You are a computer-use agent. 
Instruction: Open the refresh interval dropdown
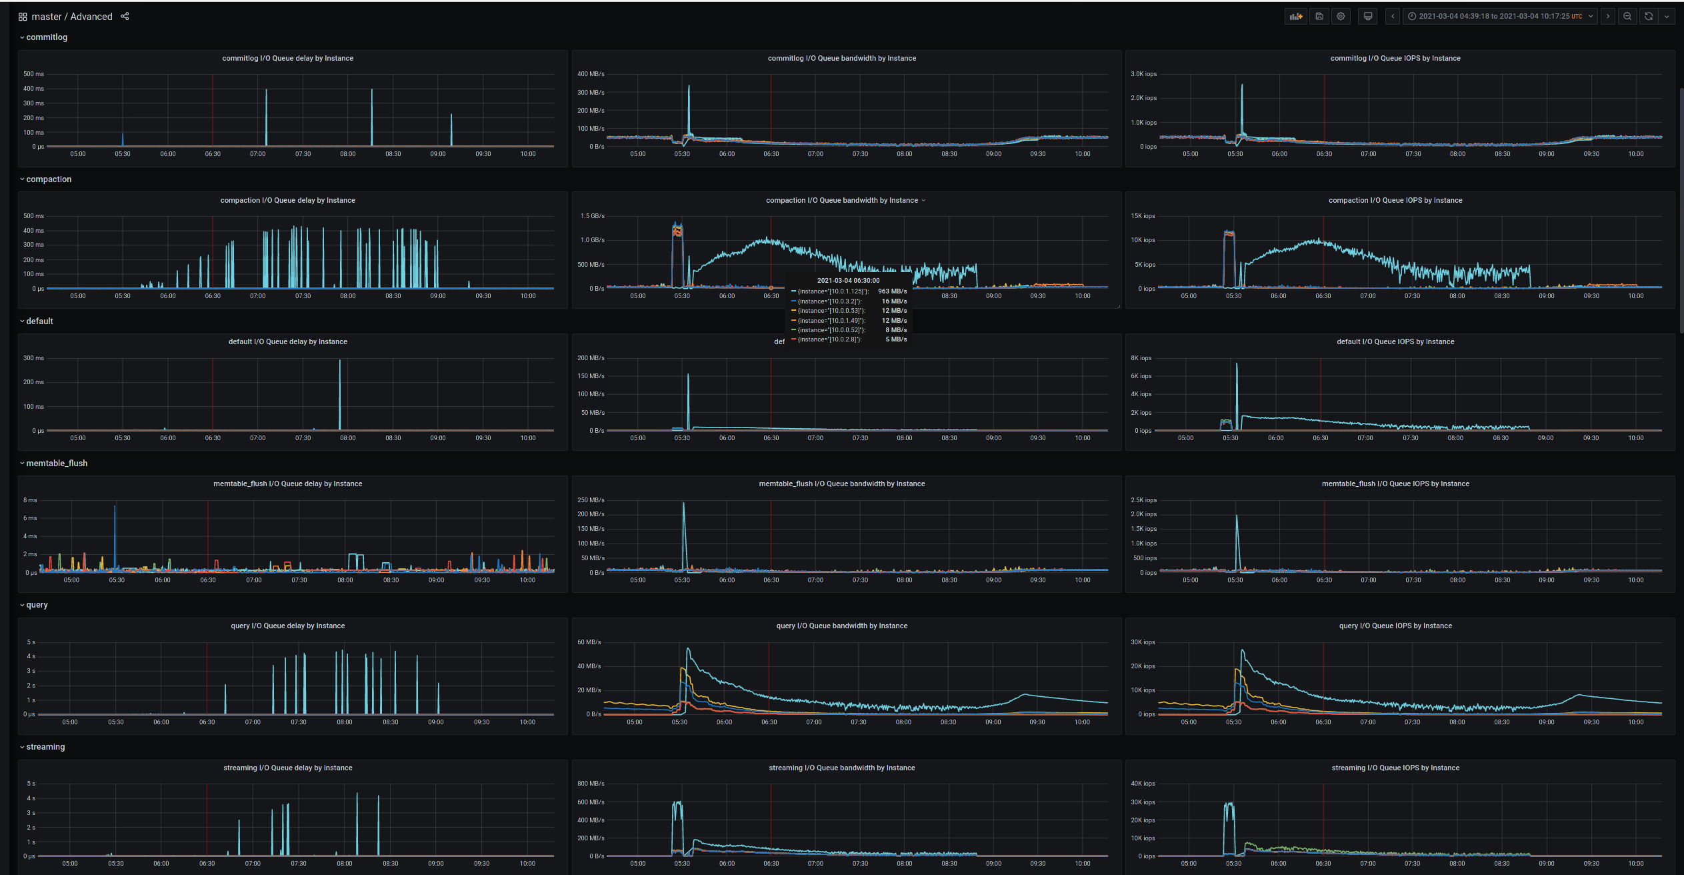[1667, 16]
